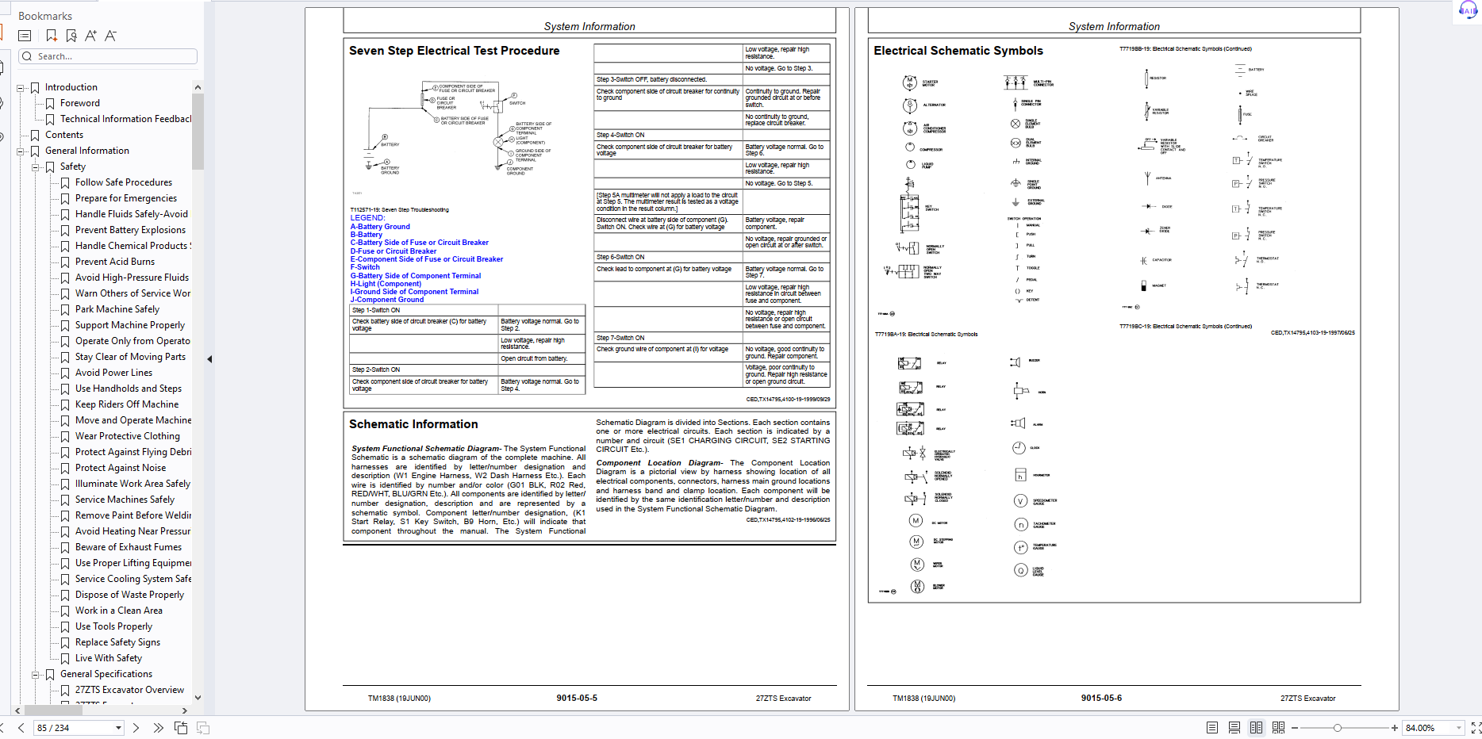Viewport: 1482px width, 739px height.
Task: Select the Wear Protective Clothing bookmark
Action: tap(127, 436)
